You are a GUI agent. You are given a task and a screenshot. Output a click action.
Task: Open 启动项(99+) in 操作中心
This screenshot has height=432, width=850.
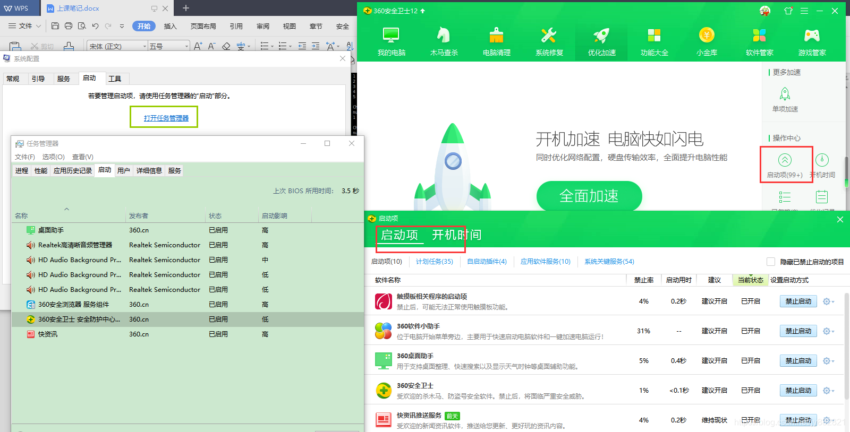tap(785, 166)
